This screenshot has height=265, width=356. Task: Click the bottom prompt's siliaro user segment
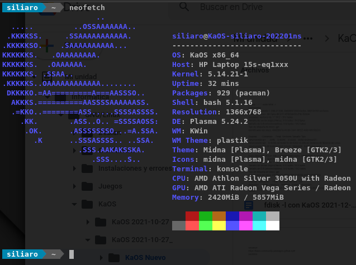click(22, 254)
